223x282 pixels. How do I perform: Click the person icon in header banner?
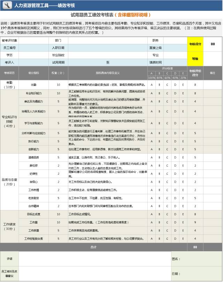coord(7,6)
